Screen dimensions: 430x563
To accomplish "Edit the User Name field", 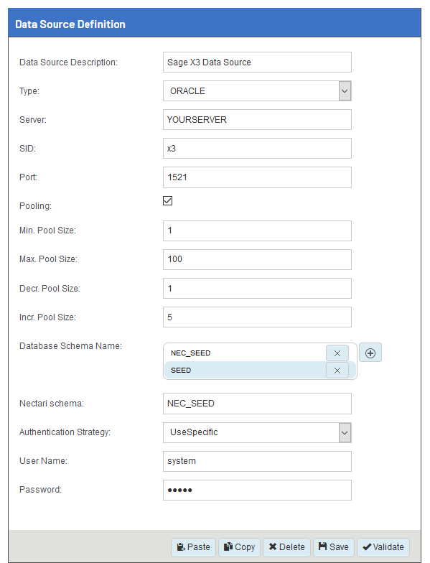I will pyautogui.click(x=257, y=461).
